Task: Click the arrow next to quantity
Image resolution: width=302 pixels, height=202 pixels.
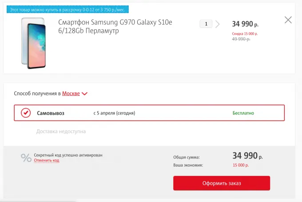Action: point(218,24)
